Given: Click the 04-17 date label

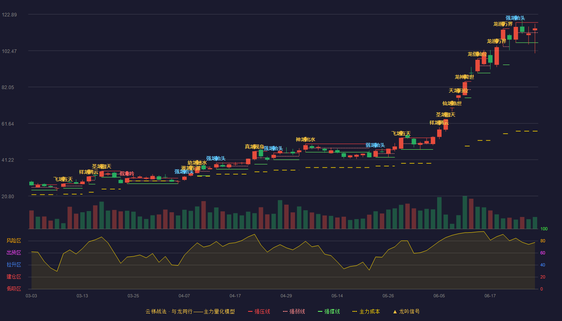Looking at the screenshot, I should (235, 296).
